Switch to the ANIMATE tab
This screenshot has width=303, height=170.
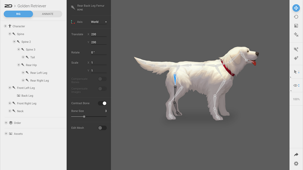pyautogui.click(x=48, y=14)
